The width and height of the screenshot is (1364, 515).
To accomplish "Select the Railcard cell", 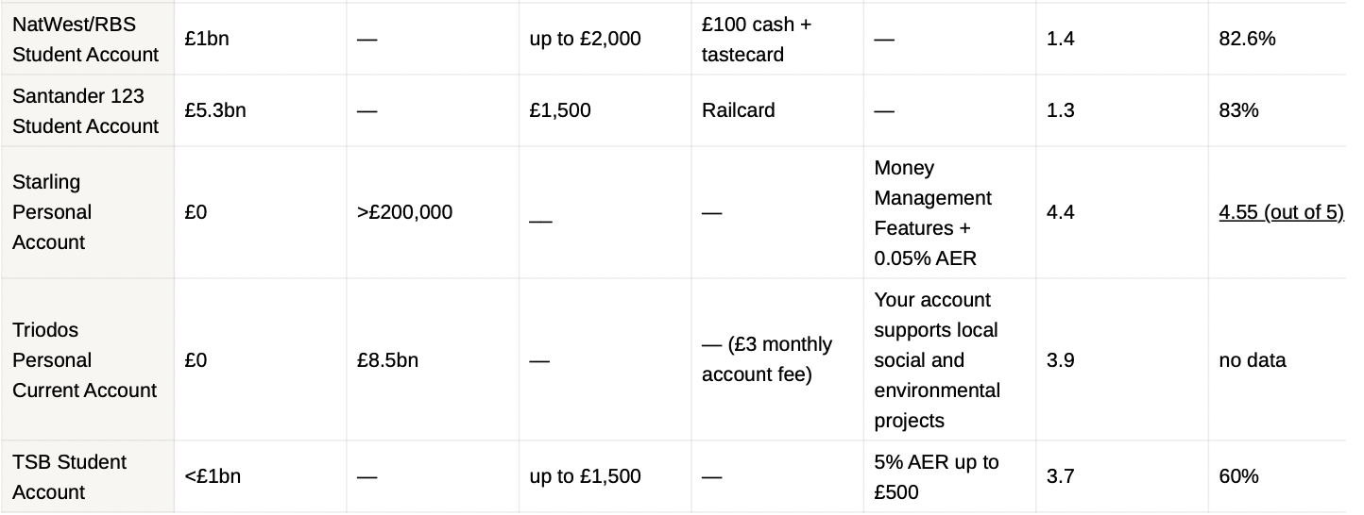I will tap(777, 110).
